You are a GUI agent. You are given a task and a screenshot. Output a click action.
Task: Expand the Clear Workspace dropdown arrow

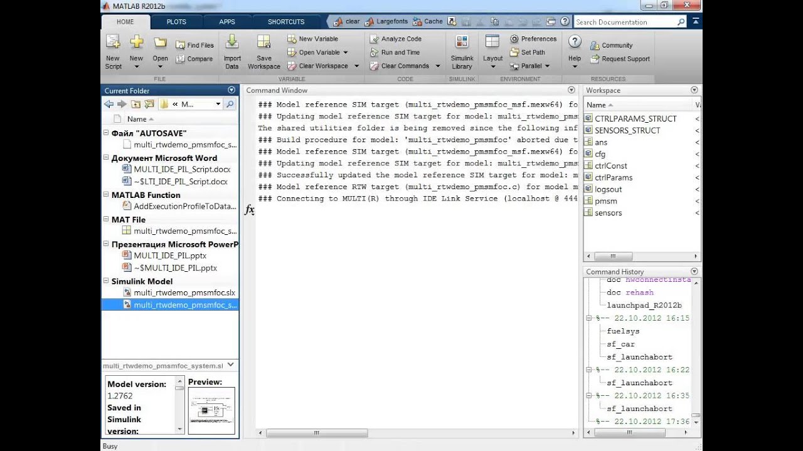pos(356,66)
